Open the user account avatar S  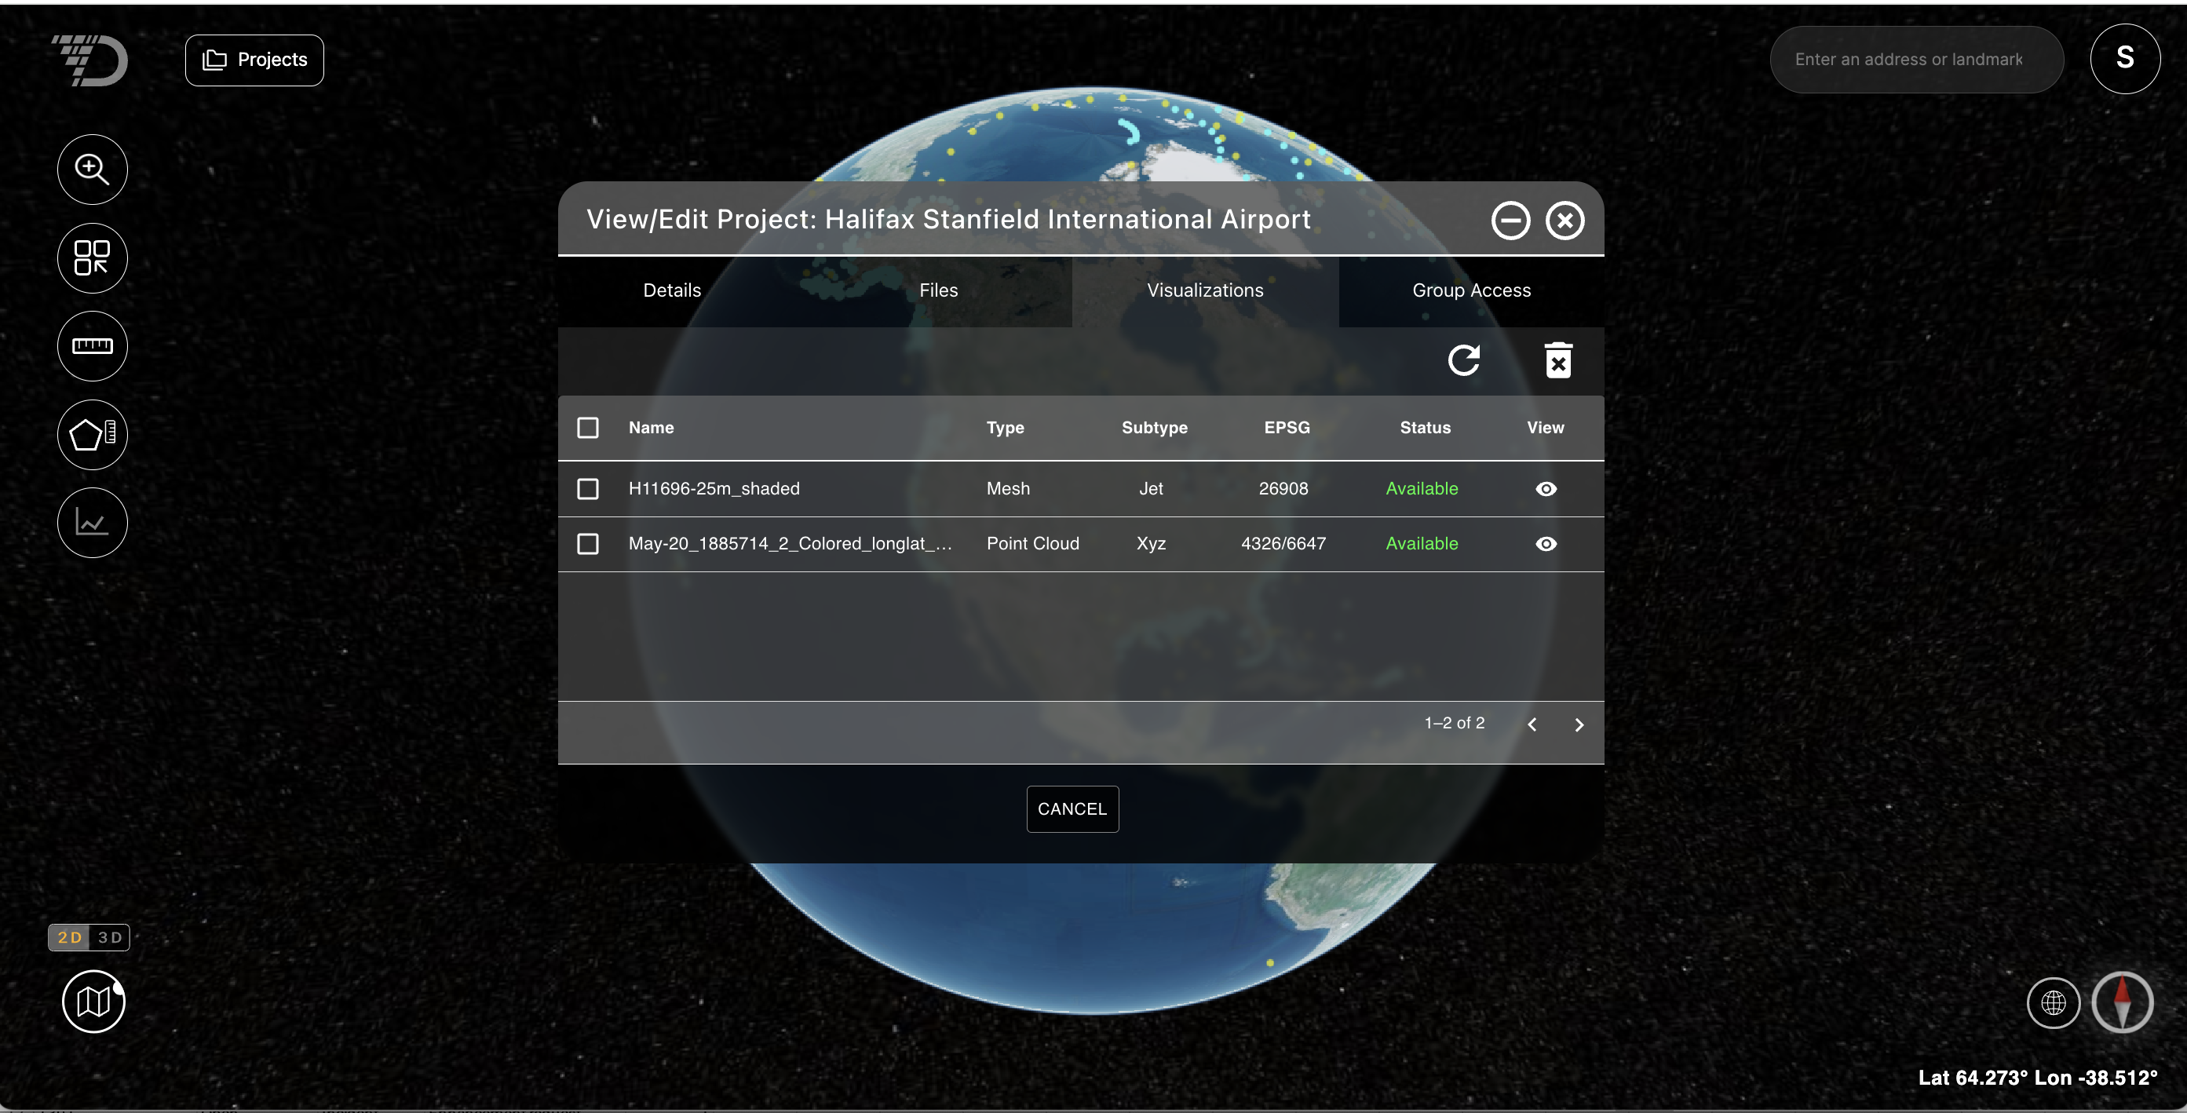(2125, 59)
